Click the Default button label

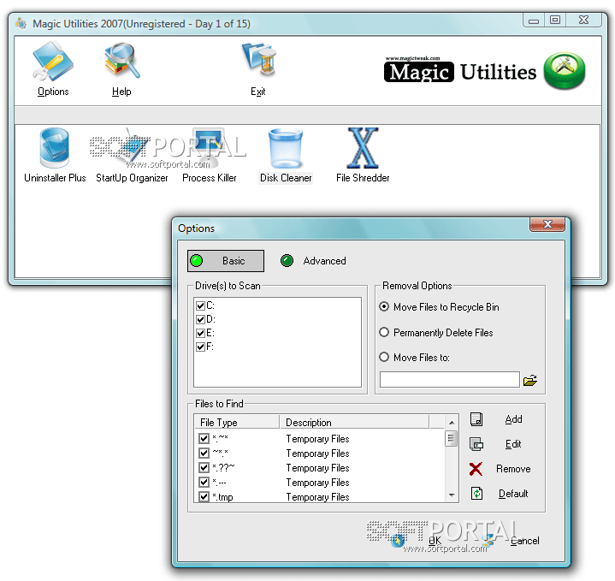[513, 494]
